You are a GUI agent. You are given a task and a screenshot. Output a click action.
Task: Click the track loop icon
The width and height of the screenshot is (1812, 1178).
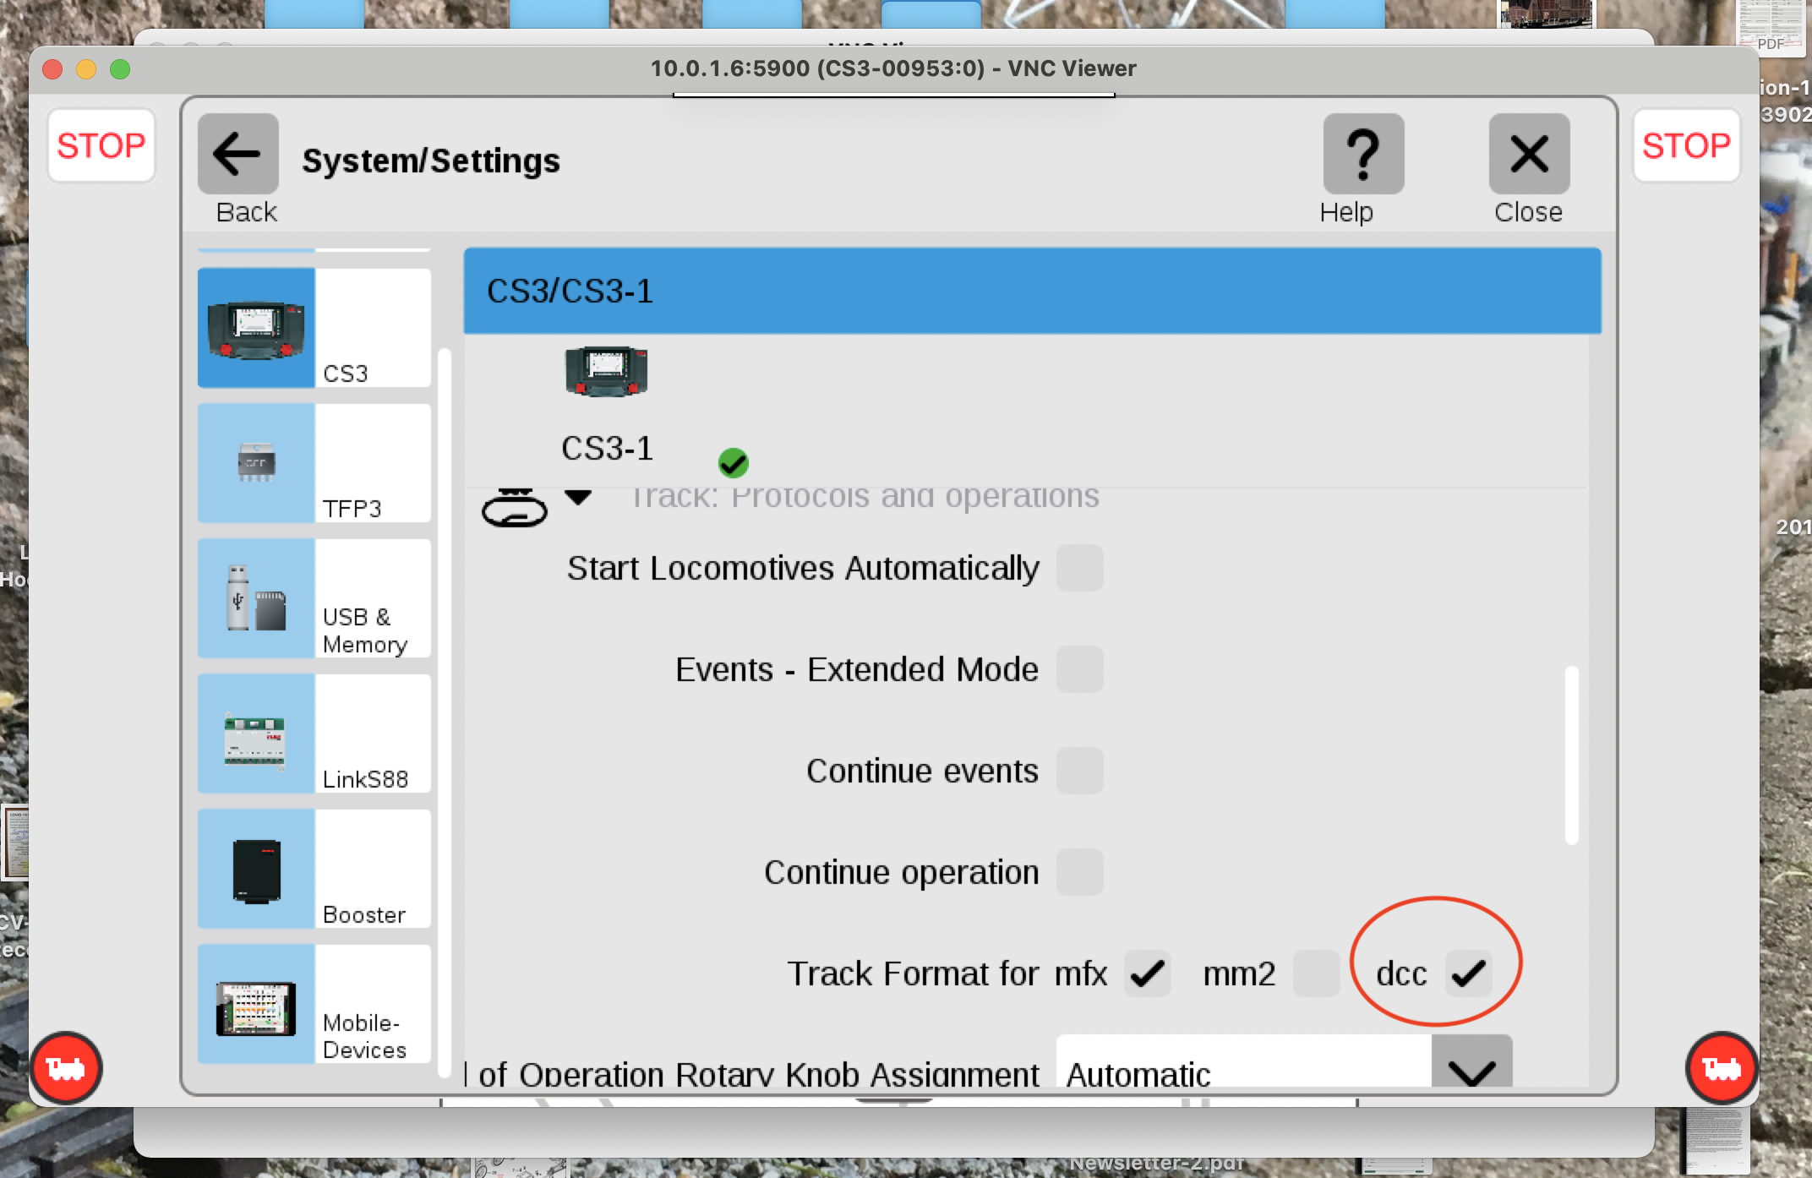[x=514, y=507]
